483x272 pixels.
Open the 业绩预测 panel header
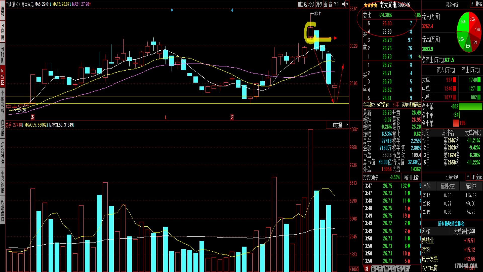tap(452, 177)
